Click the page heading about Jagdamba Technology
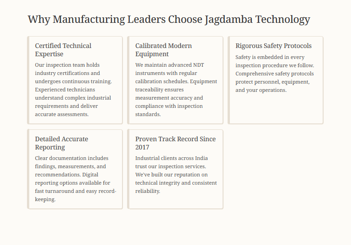This screenshot has width=351, height=245. click(169, 20)
